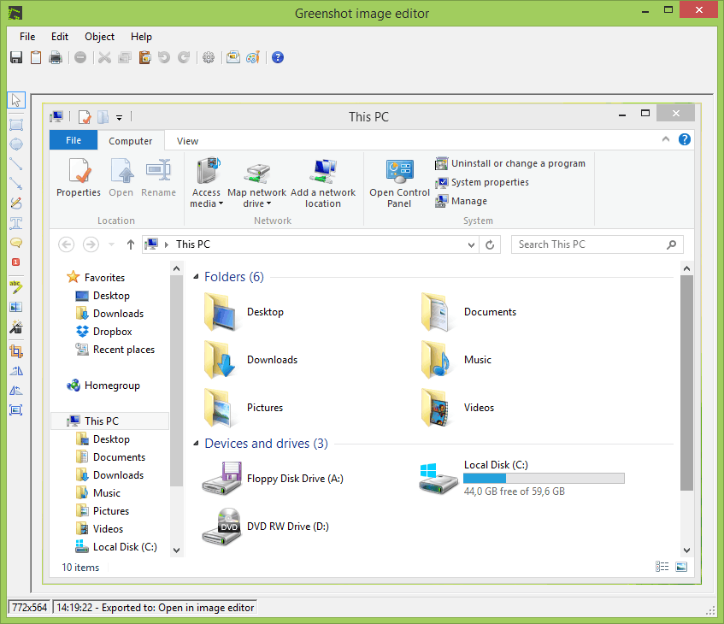724x624 pixels.
Task: Select the Obfuscate tool
Action: 15,307
